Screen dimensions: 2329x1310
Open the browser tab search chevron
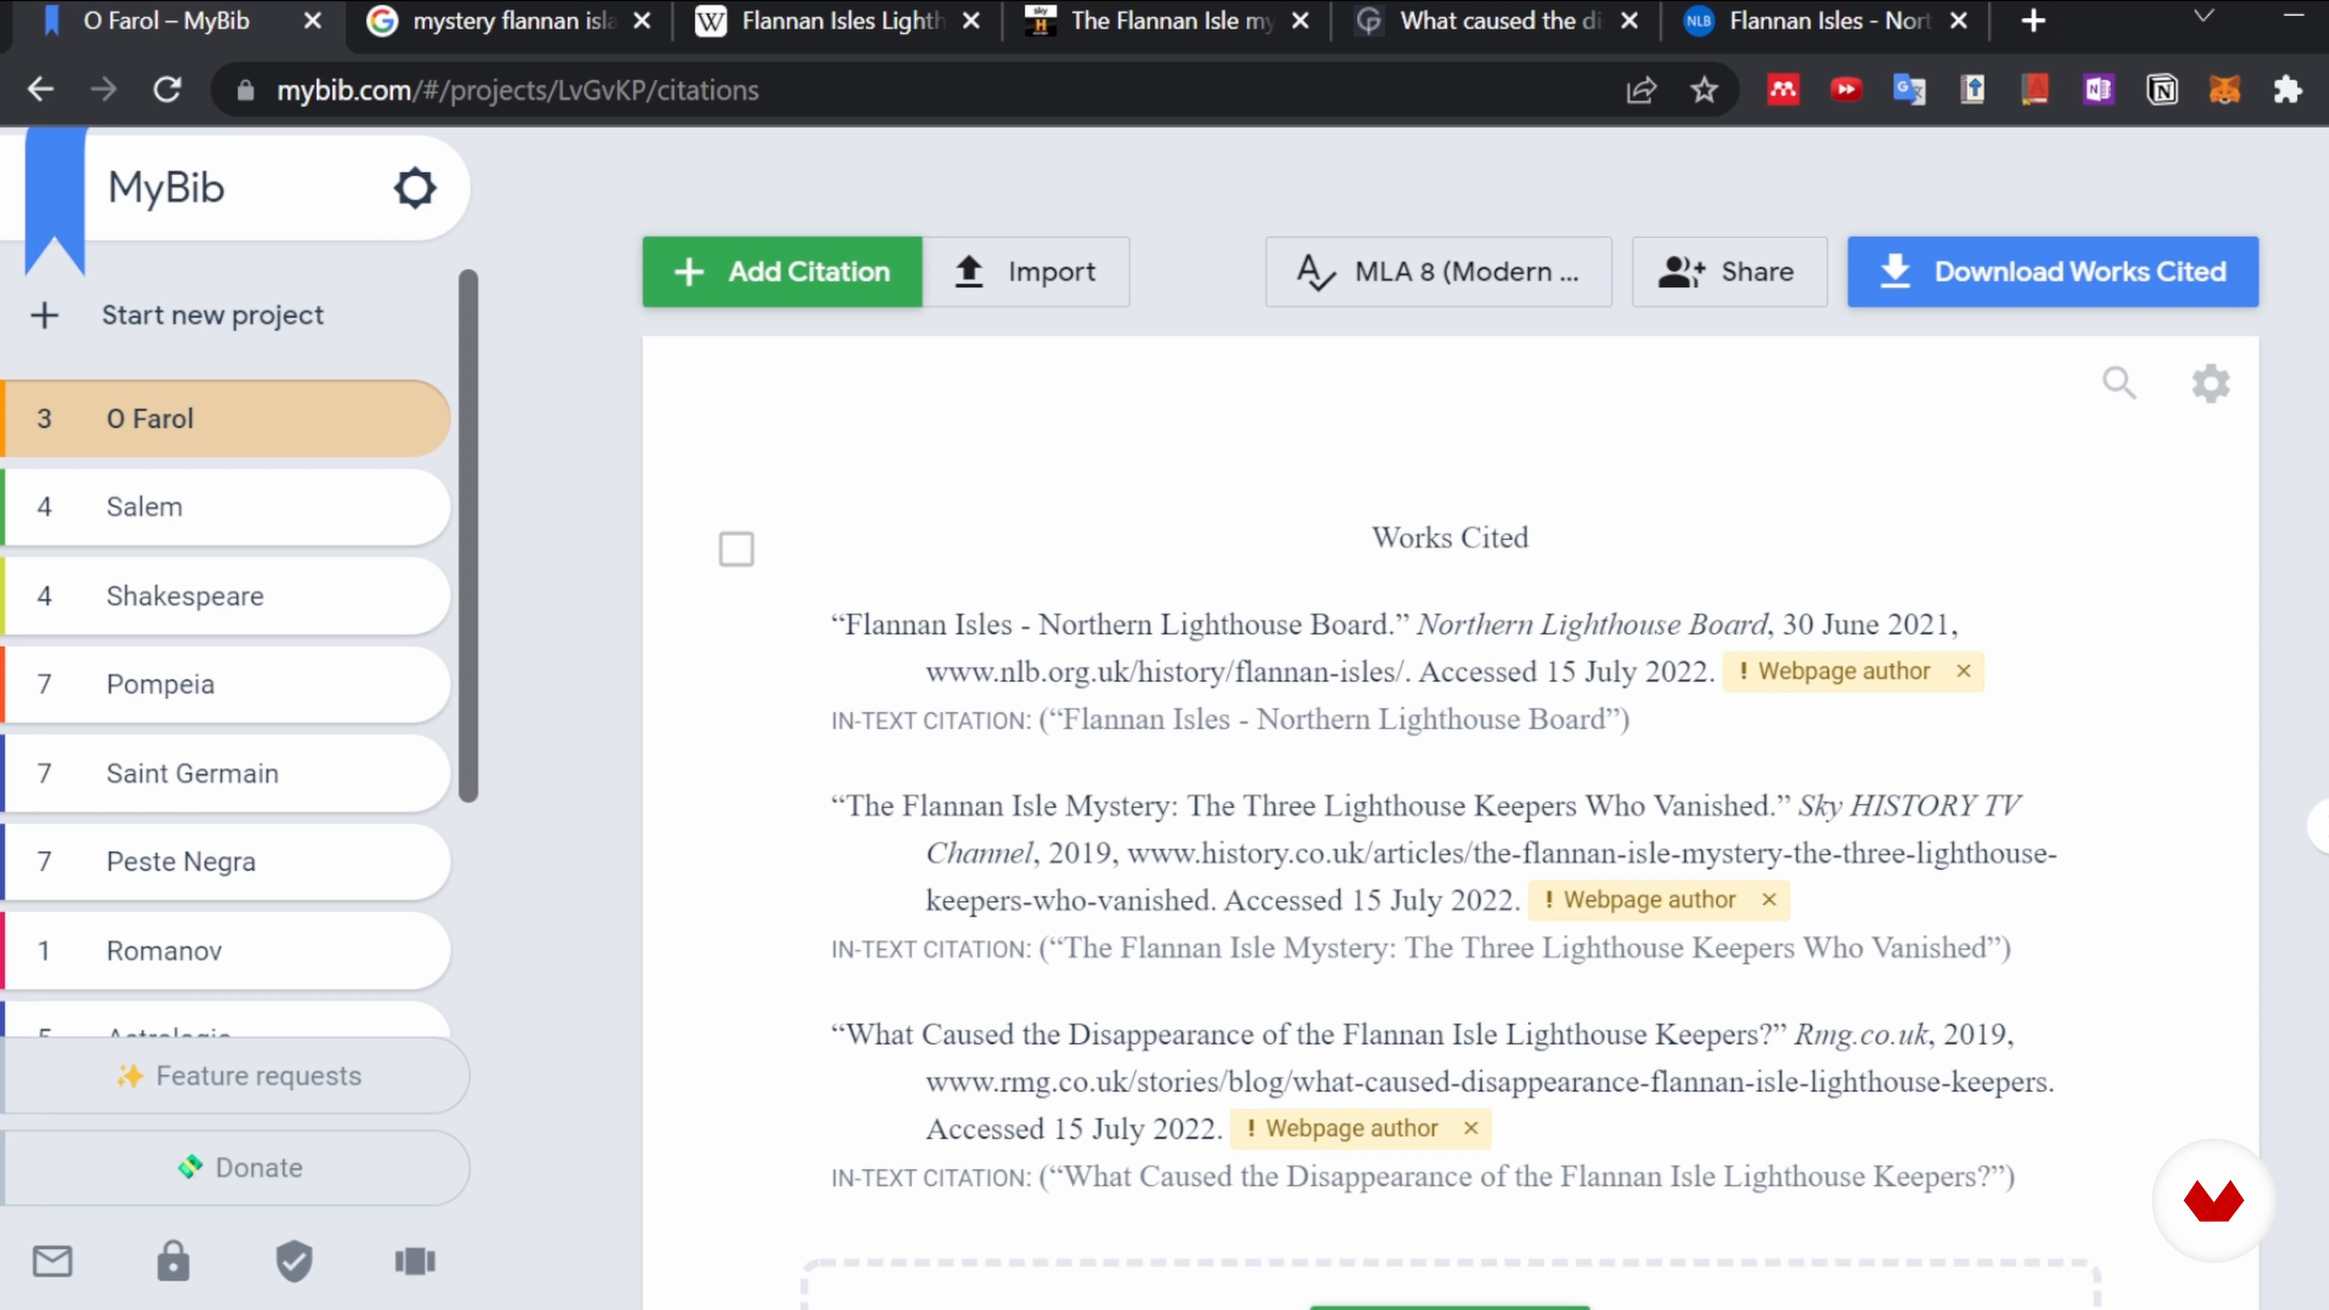[2204, 16]
